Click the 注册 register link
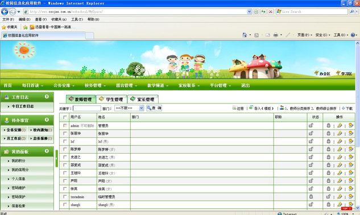Viewport: 360px width, 215px height. tap(238, 108)
